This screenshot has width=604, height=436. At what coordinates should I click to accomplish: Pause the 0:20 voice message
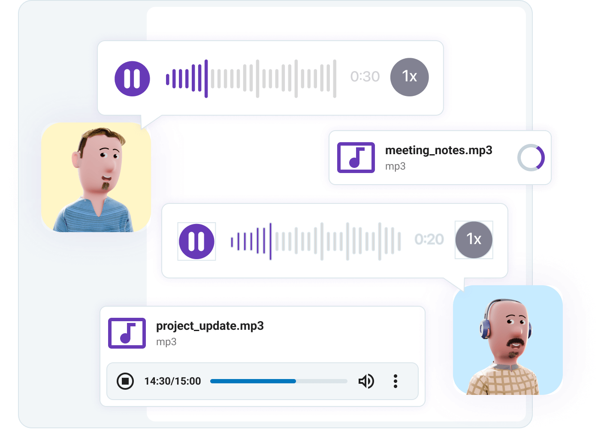click(196, 241)
